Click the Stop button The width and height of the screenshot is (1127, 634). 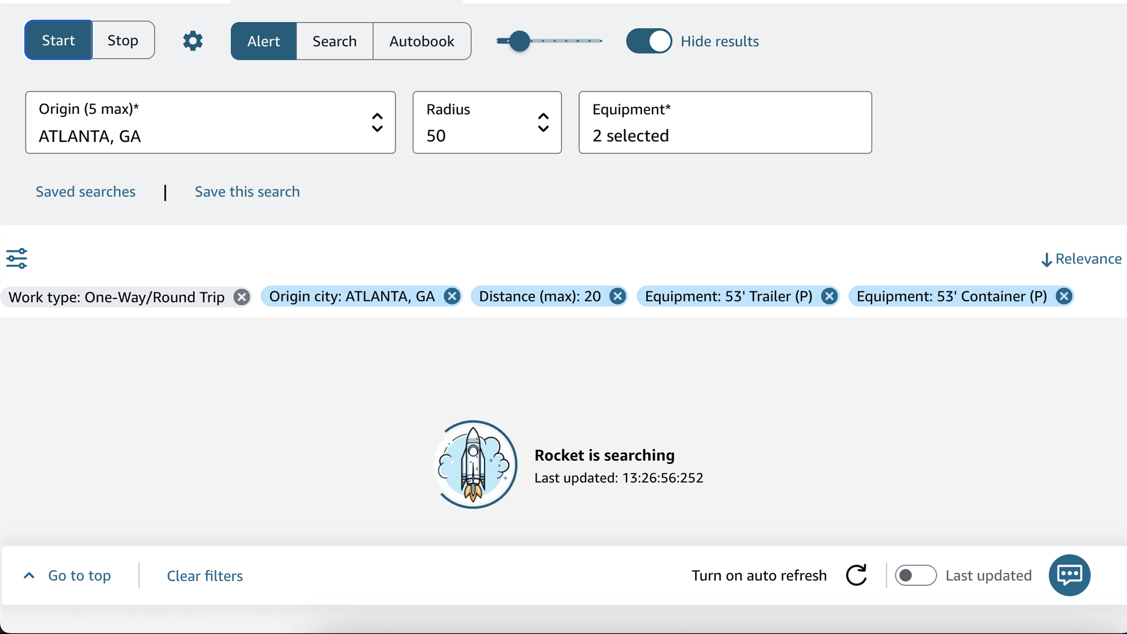[123, 40]
